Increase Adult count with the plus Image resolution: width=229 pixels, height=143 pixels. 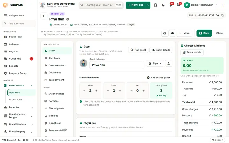96,91
